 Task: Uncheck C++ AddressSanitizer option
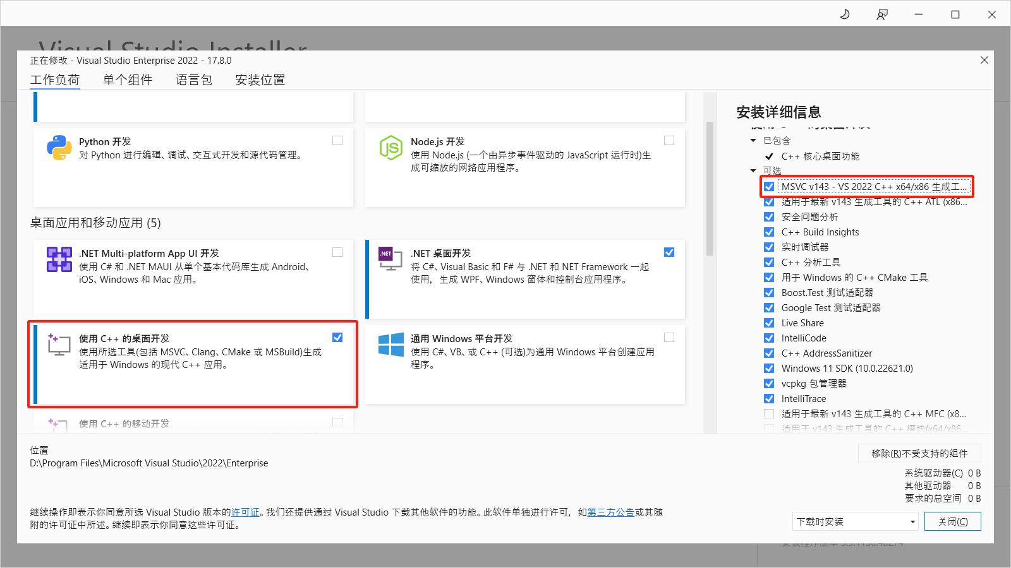tap(769, 353)
